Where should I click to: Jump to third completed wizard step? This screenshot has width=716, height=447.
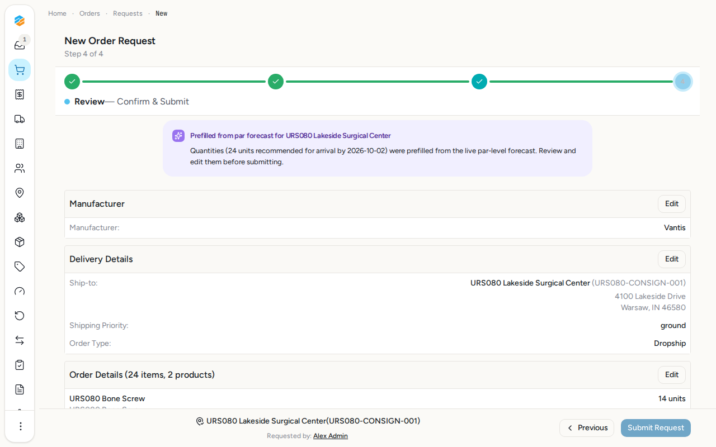tap(479, 82)
